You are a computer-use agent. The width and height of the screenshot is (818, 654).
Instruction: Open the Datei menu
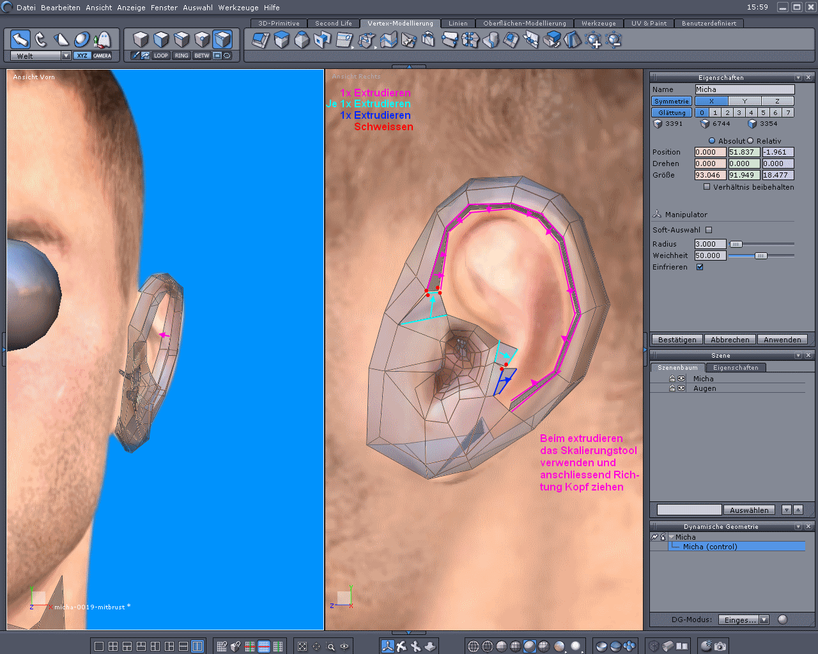point(26,8)
